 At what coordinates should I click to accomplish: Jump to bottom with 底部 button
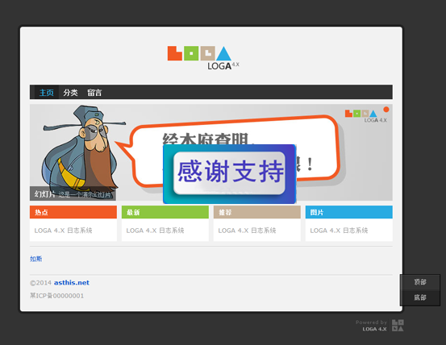[420, 297]
